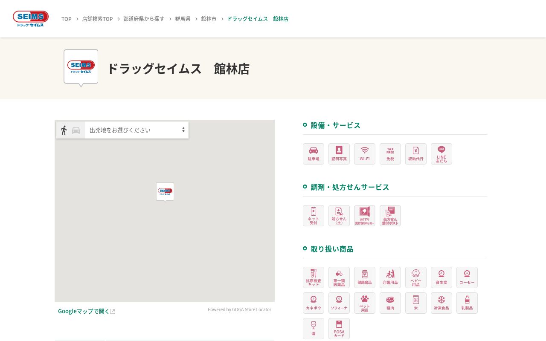Select the 米 rice icon
Image resolution: width=546 pixels, height=341 pixels.
click(x=416, y=303)
